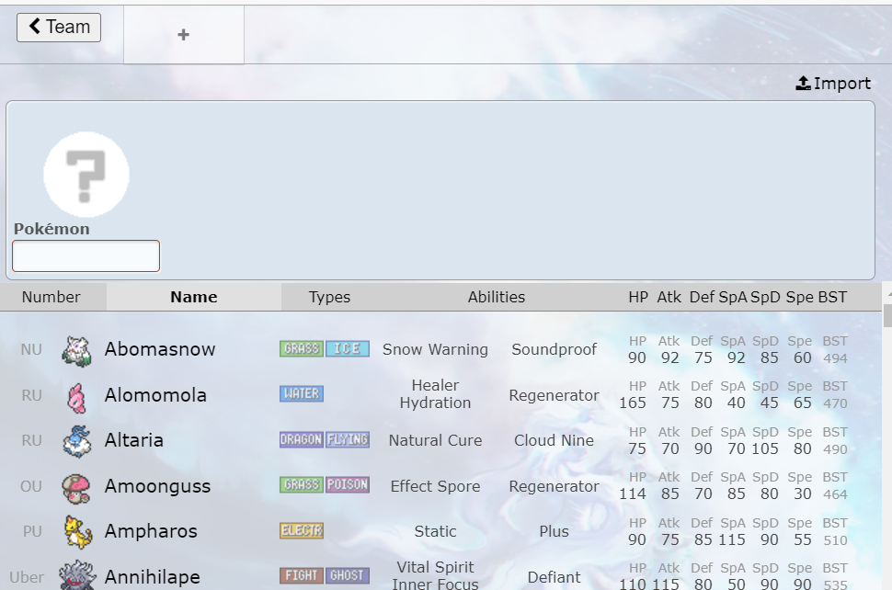892x590 pixels.
Task: Sort the list by Name
Action: [194, 297]
